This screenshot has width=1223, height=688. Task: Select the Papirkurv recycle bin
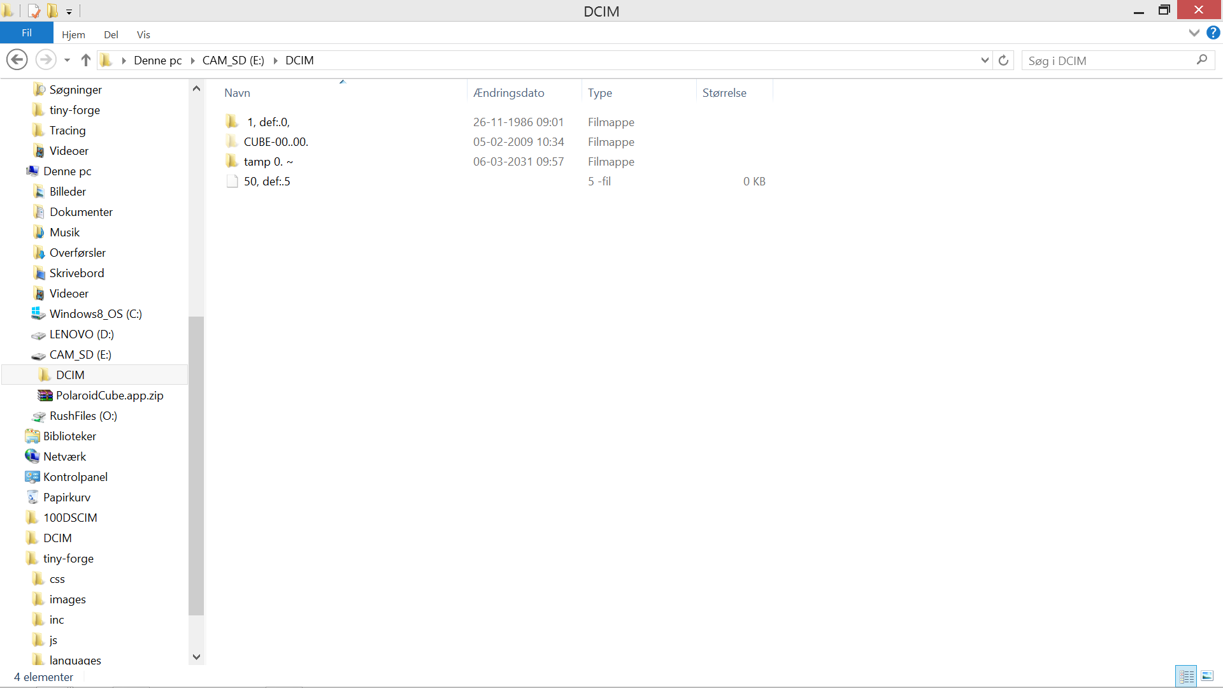pos(67,498)
